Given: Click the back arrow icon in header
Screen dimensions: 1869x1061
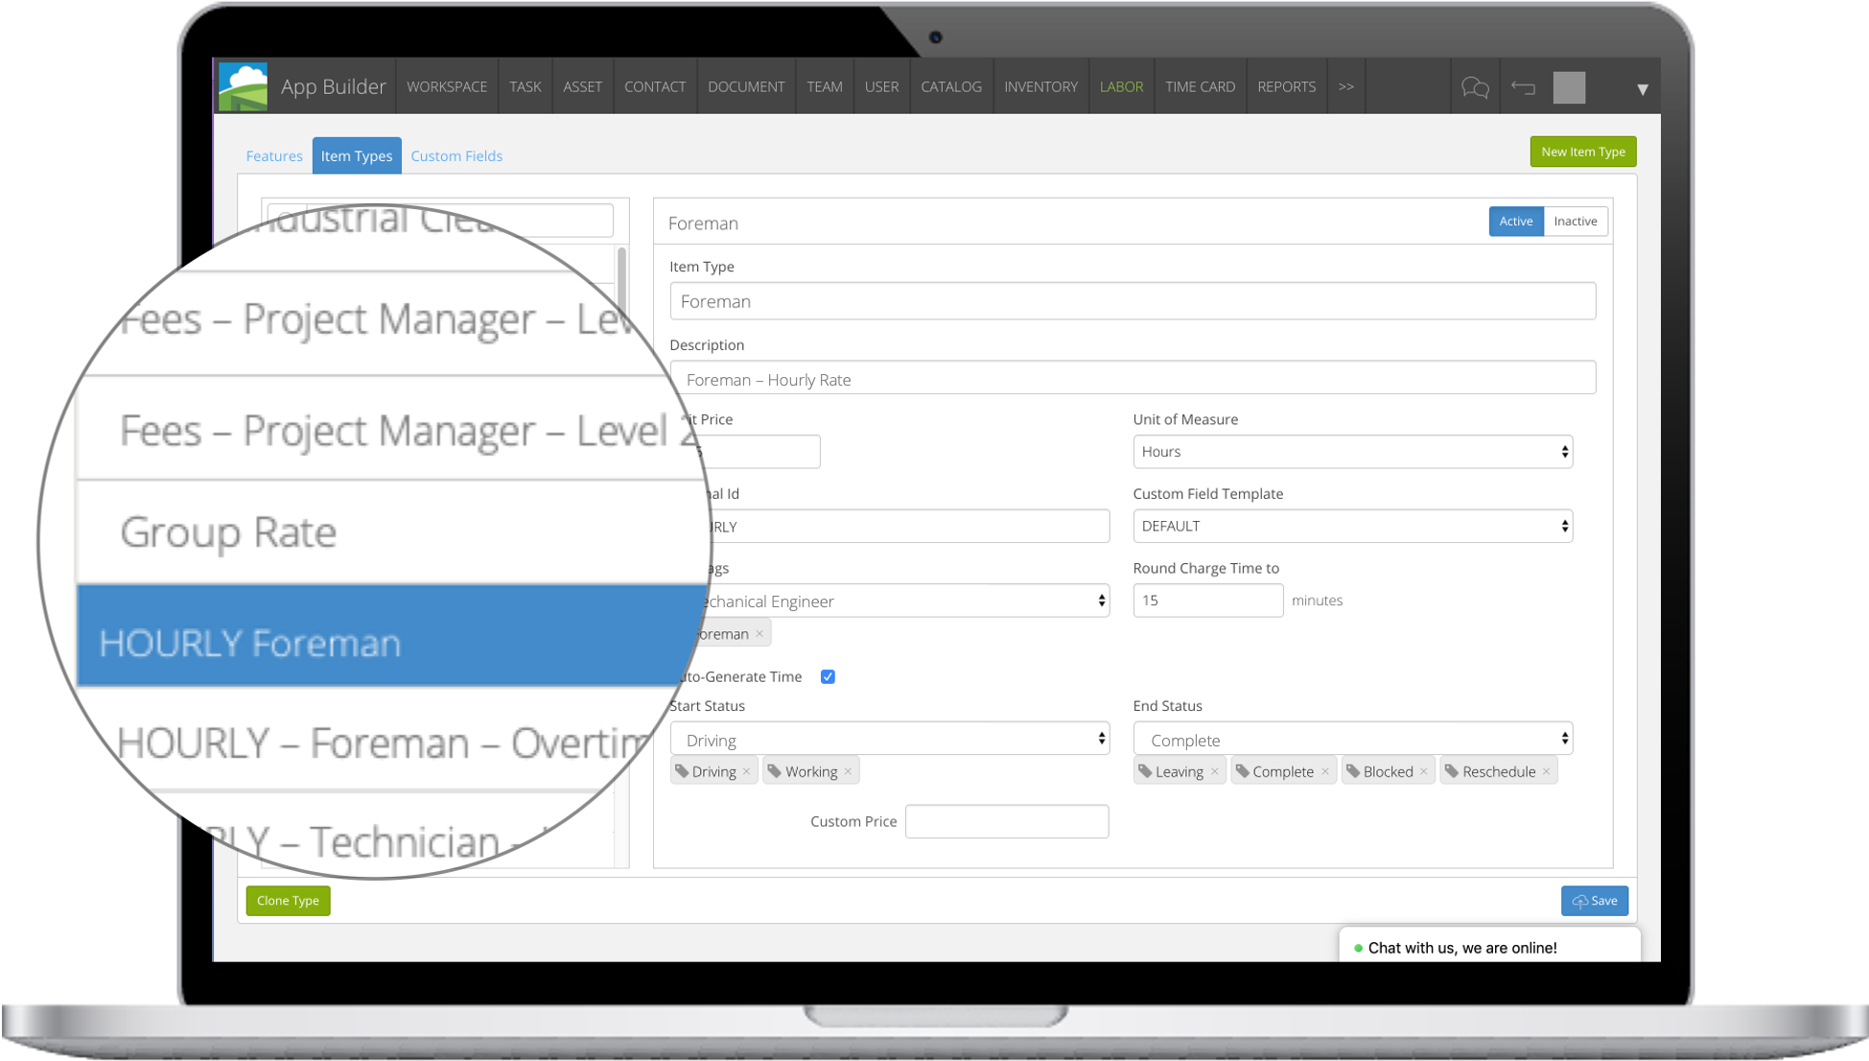Looking at the screenshot, I should pos(1523,88).
